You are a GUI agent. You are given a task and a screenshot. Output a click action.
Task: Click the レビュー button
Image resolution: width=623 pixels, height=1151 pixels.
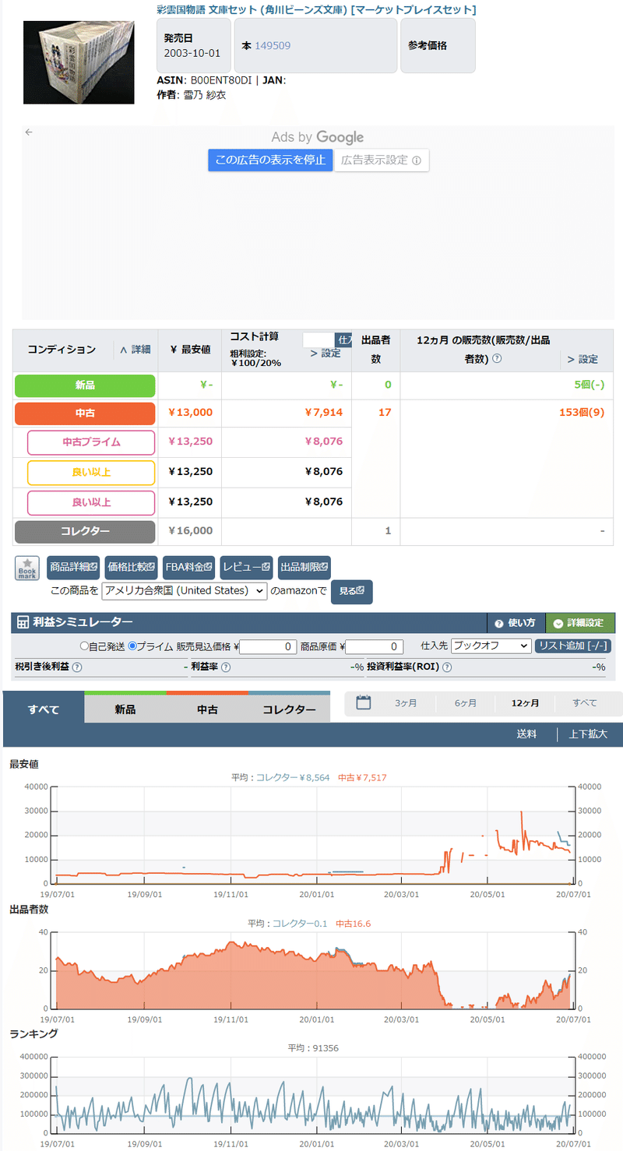246,568
